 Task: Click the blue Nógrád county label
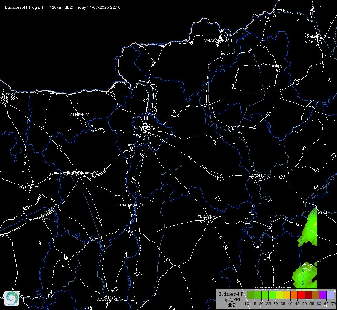tap(158, 44)
